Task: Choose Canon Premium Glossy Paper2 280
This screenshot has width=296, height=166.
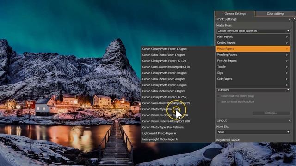Action: [x=178, y=115]
